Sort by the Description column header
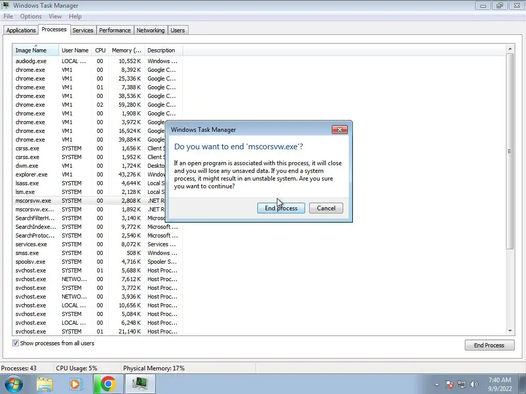The height and width of the screenshot is (394, 526). pyautogui.click(x=163, y=50)
